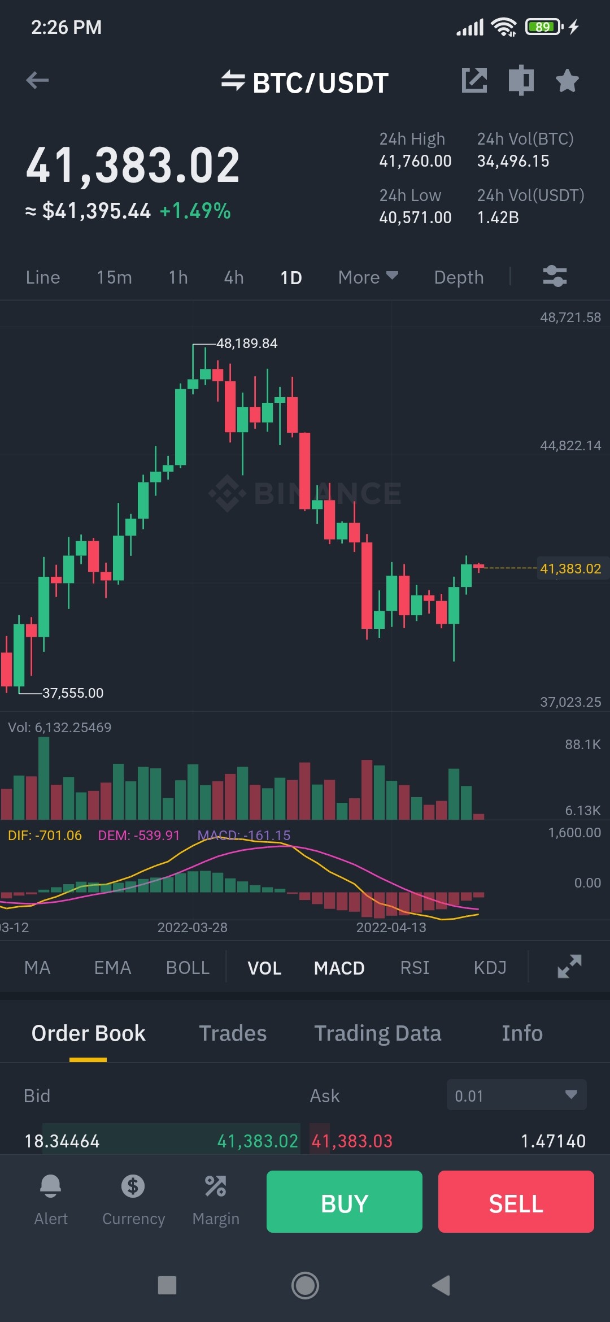Viewport: 610px width, 1322px height.
Task: Open the 0.01 order book precision dropdown
Action: point(516,1095)
